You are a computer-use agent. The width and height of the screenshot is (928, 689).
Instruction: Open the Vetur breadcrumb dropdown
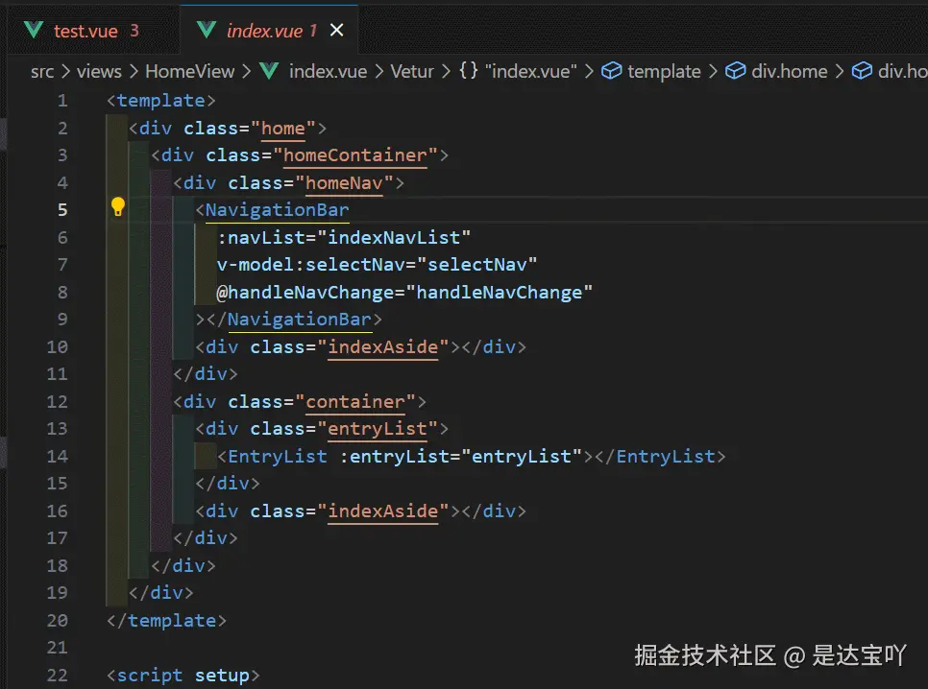click(411, 71)
